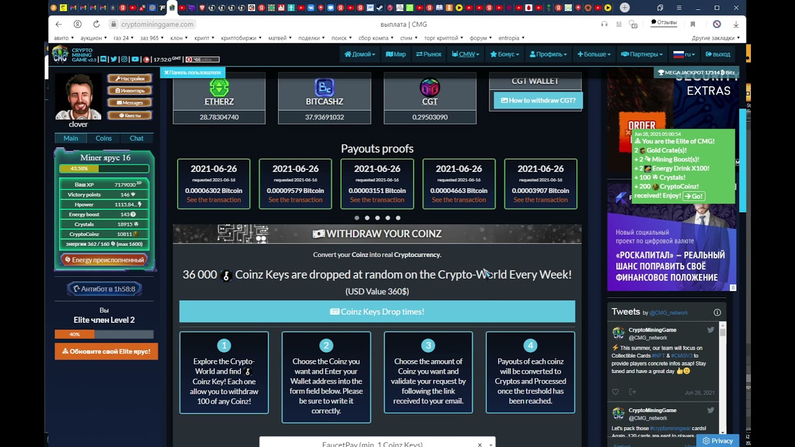Open the CMW dropdown menu
Image resolution: width=795 pixels, height=447 pixels.
(x=465, y=54)
